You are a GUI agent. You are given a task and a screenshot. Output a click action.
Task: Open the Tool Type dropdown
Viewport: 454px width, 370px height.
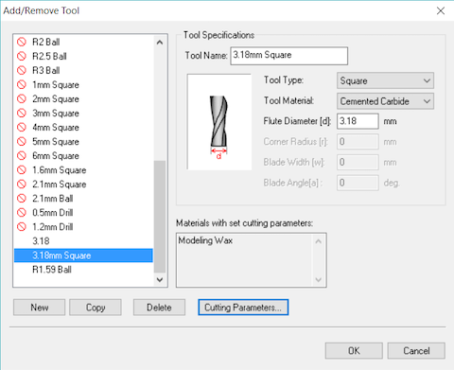click(x=385, y=80)
